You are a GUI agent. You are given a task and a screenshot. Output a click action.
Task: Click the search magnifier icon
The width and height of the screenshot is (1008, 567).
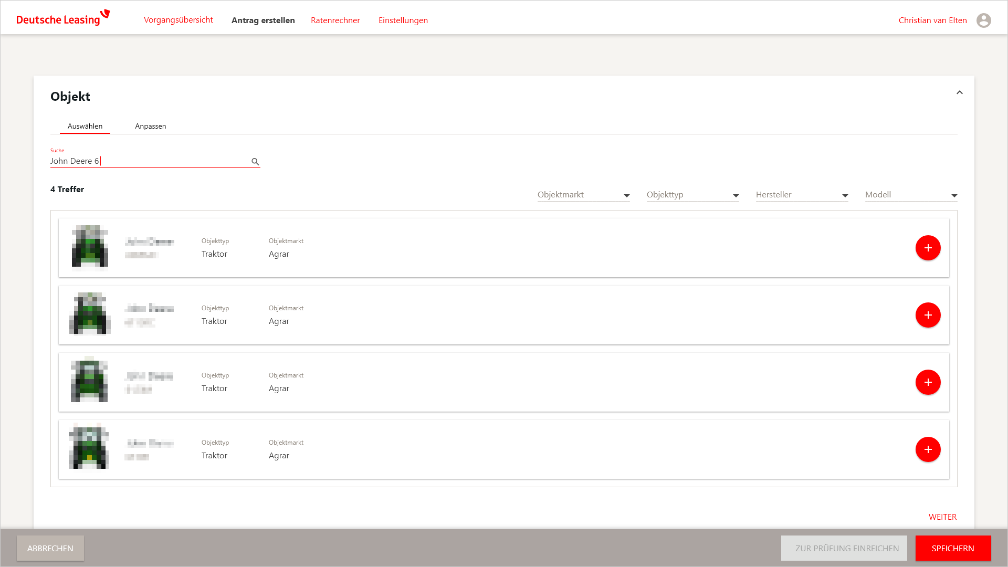(x=255, y=162)
